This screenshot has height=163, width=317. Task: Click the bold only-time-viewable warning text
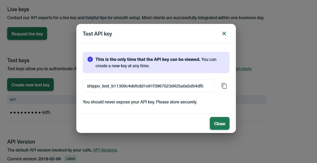[148, 59]
